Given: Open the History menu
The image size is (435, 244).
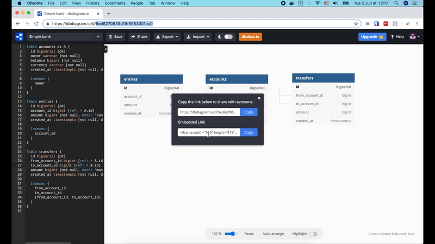Looking at the screenshot, I should [x=92, y=3].
